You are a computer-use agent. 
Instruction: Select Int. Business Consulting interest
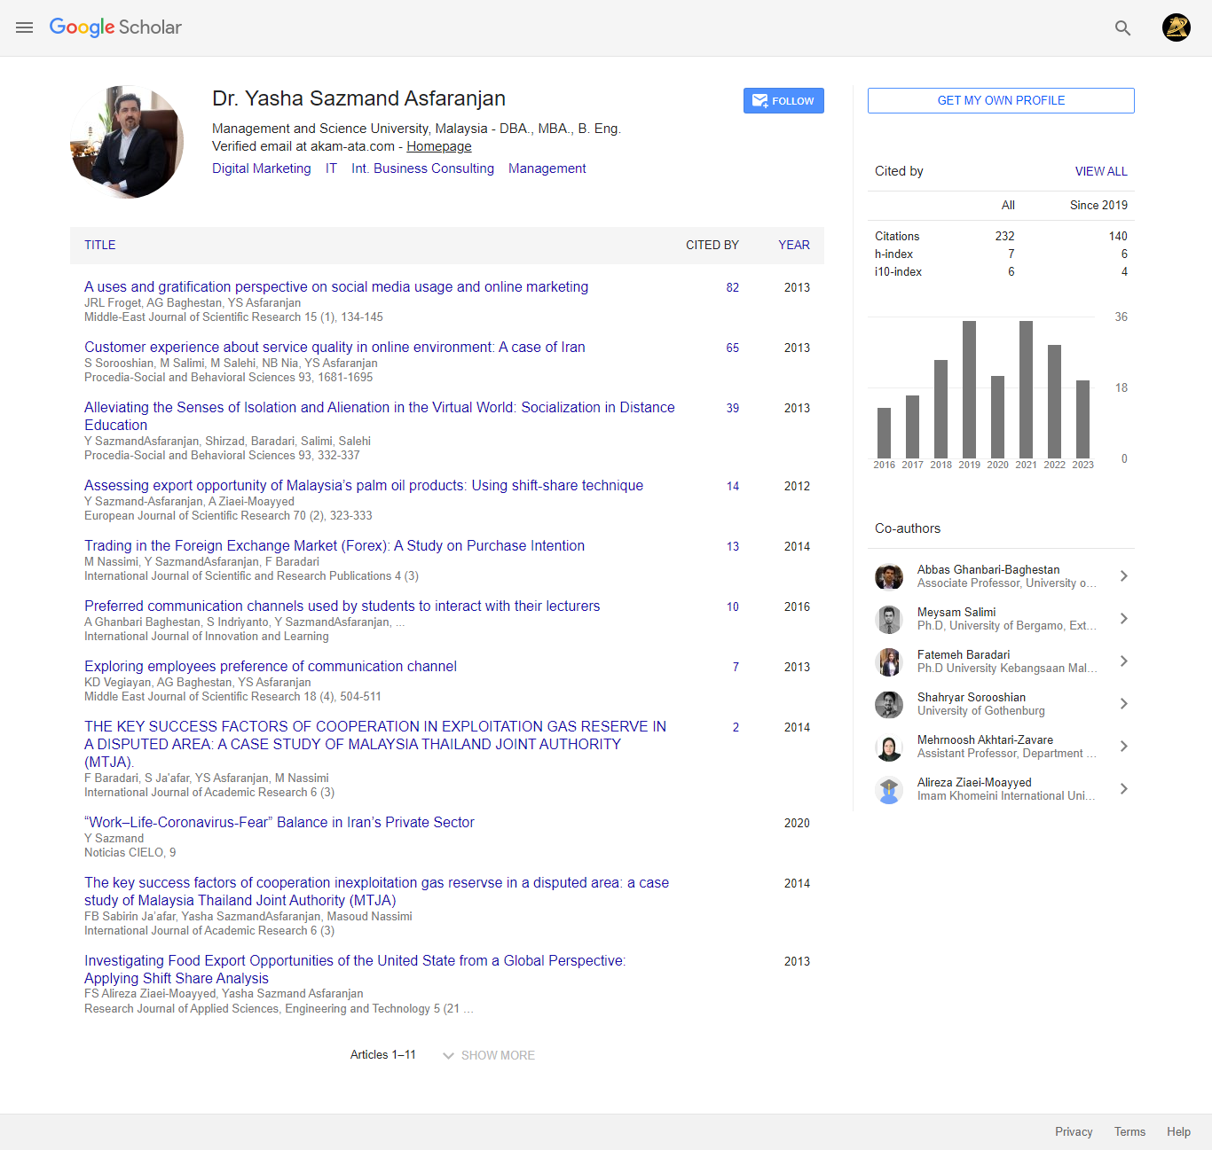coord(422,168)
